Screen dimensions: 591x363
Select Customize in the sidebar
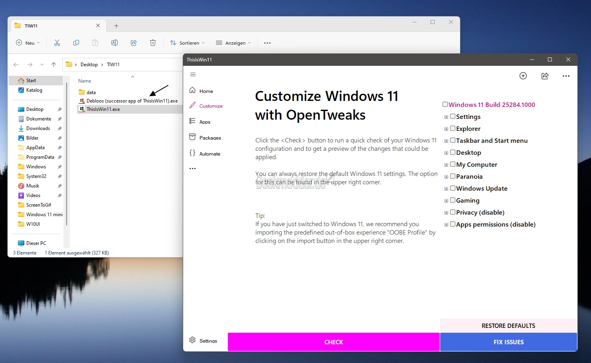point(206,106)
